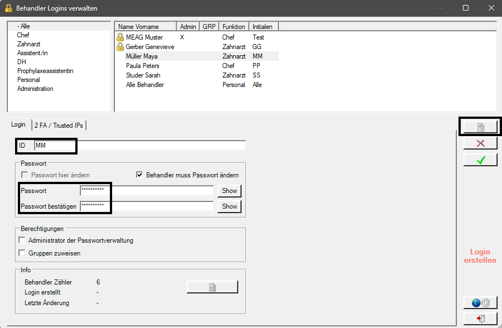This screenshot has width=502, height=328.
Task: Click the exit door icon button
Action: [x=480, y=319]
